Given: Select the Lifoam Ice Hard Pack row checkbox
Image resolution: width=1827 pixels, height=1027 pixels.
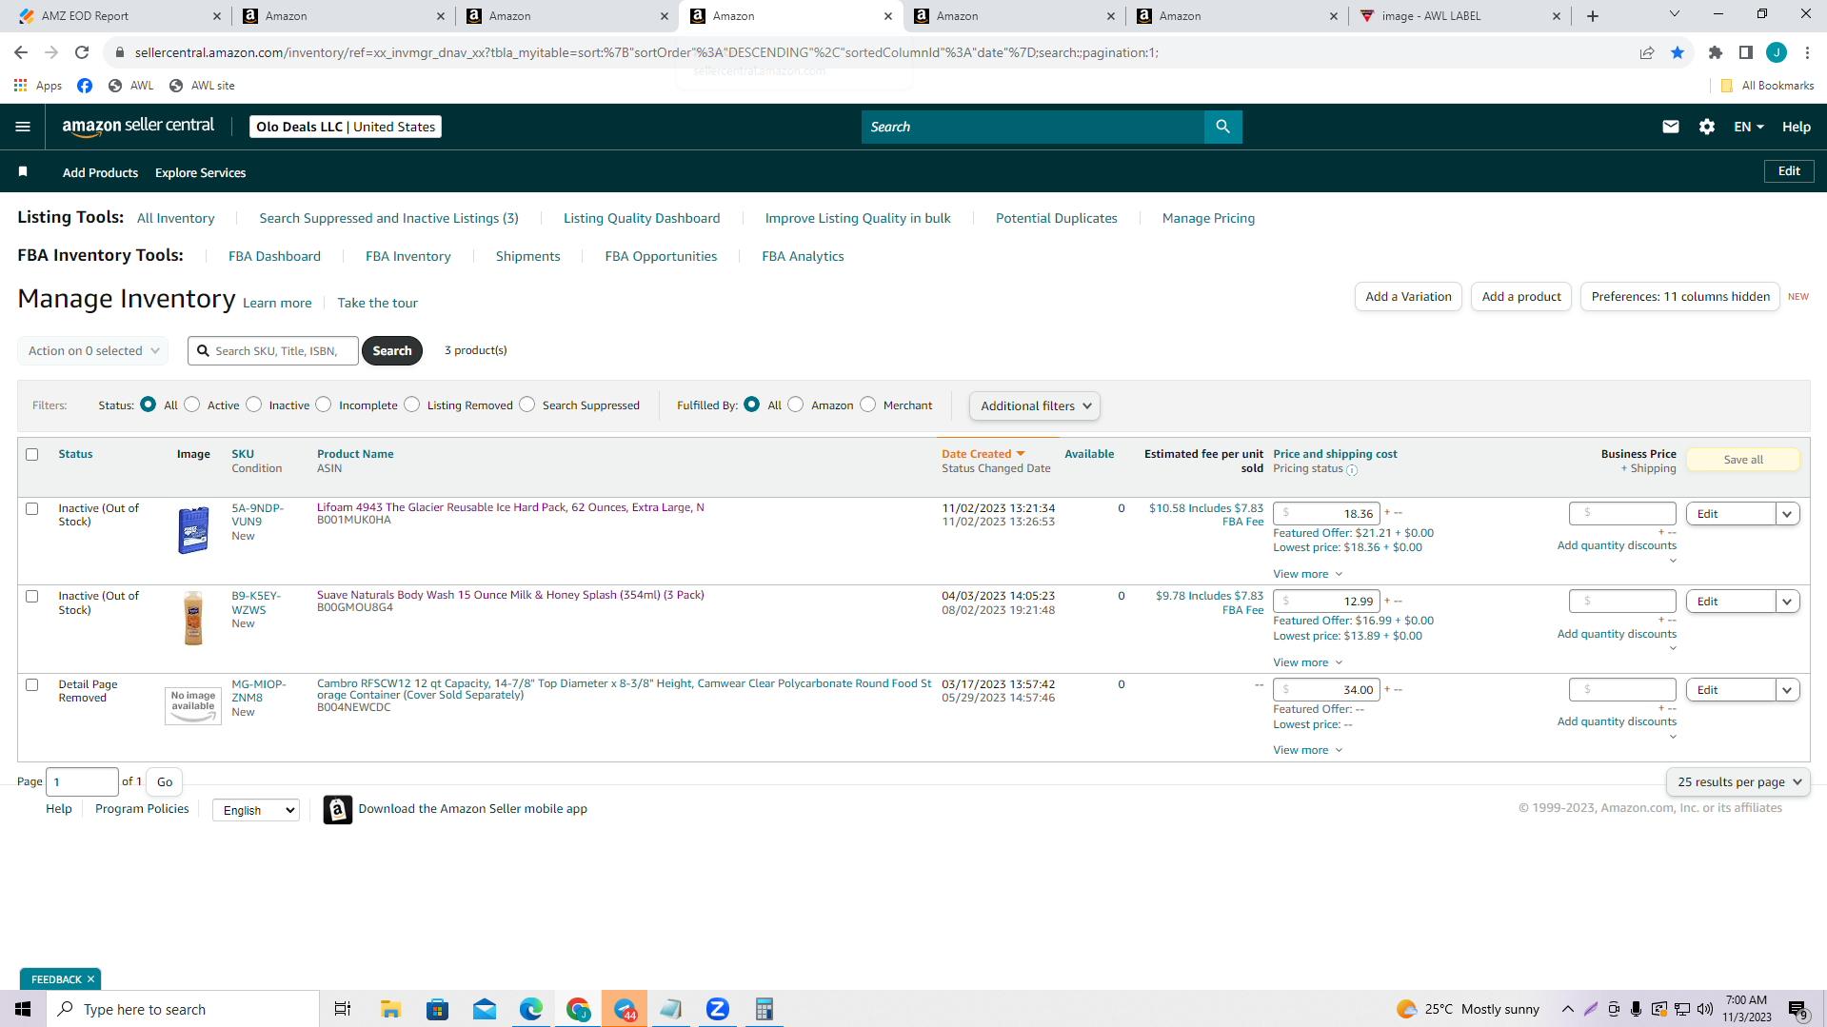Looking at the screenshot, I should coord(31,508).
